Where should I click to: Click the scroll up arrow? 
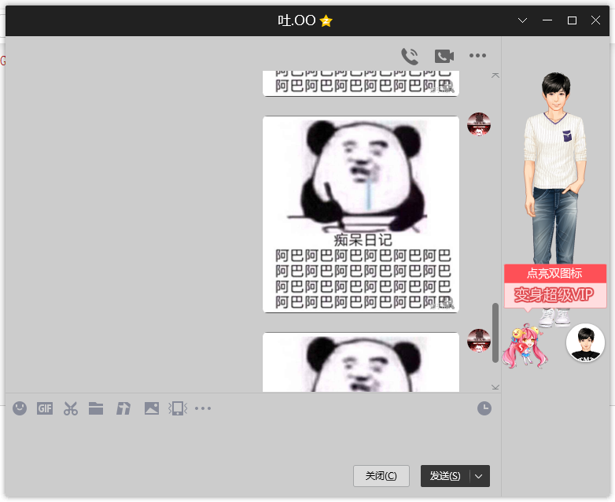[495, 75]
